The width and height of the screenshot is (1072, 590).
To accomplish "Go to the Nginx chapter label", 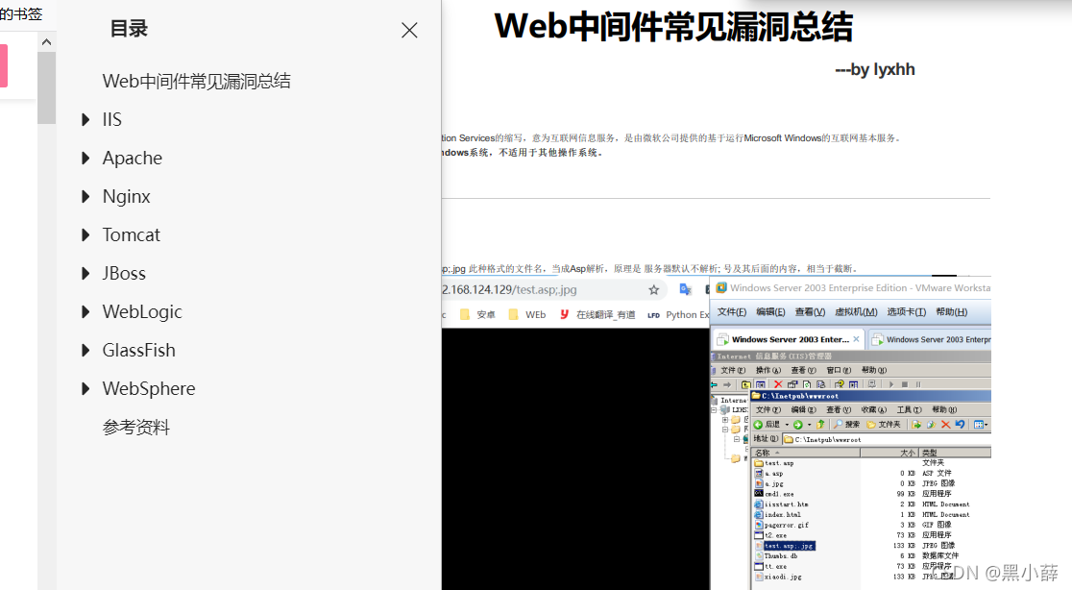I will tap(127, 196).
